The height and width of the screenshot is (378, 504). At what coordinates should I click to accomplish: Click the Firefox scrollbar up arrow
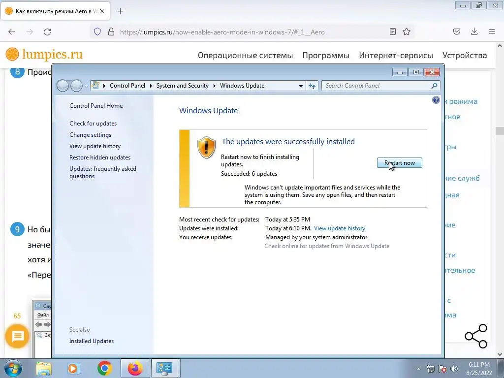click(500, 46)
